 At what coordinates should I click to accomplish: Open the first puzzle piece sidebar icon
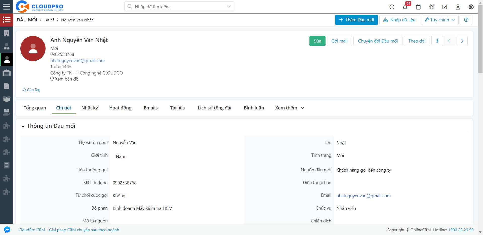7,126
